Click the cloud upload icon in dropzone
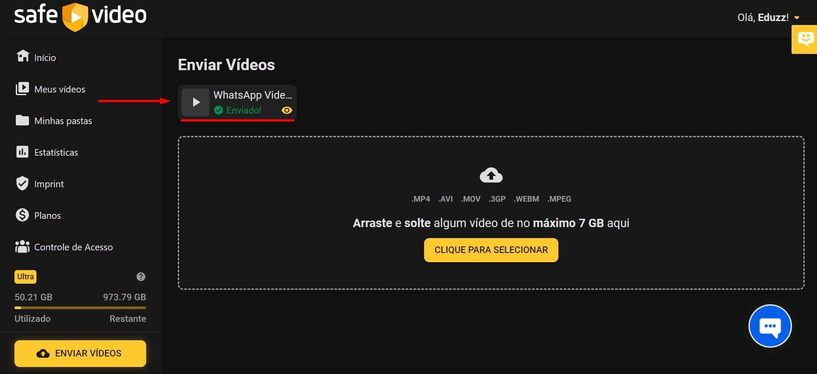 point(491,175)
